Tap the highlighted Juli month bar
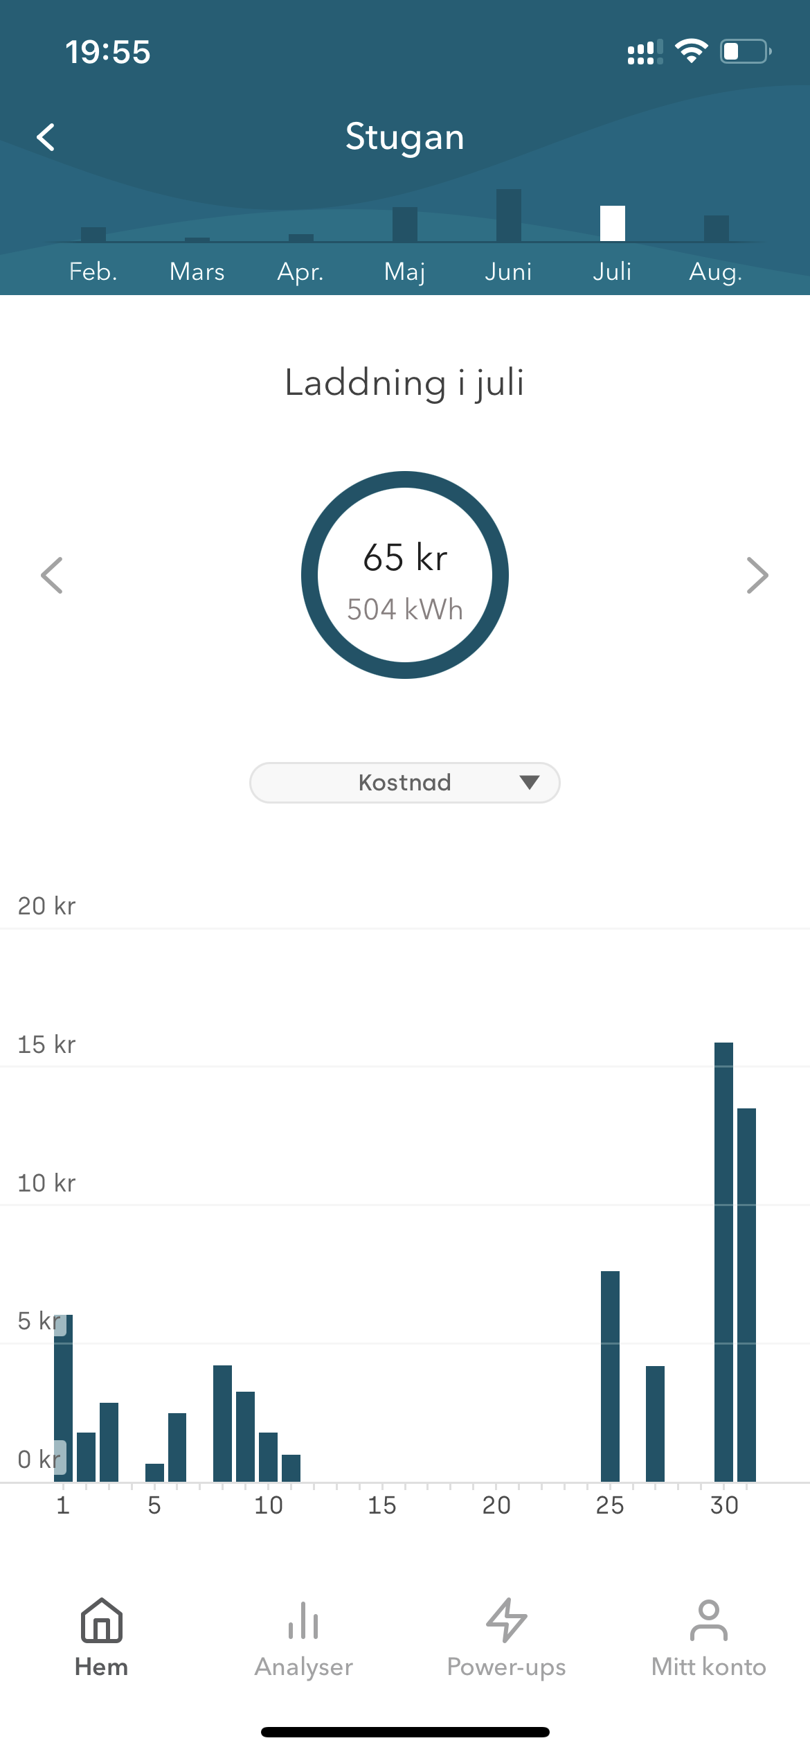 pyautogui.click(x=613, y=223)
